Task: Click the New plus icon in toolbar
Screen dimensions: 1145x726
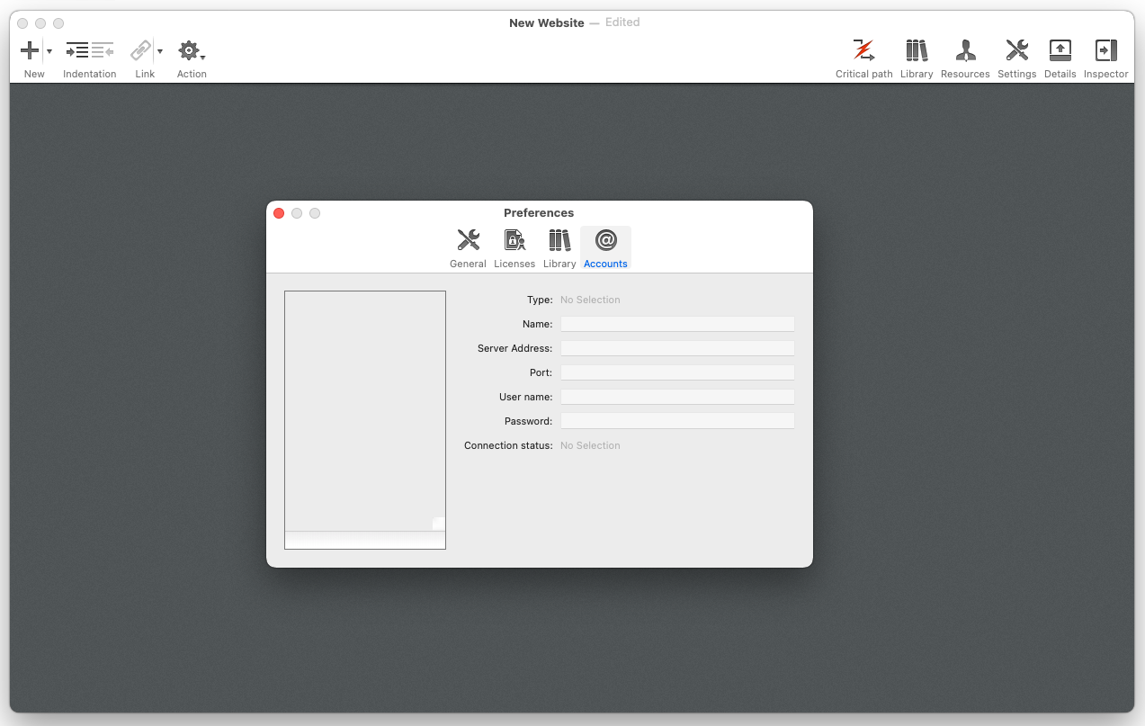Action: (30, 51)
